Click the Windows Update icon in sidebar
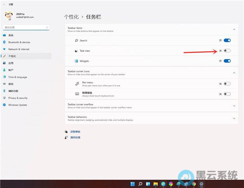 pyautogui.click(x=4, y=105)
